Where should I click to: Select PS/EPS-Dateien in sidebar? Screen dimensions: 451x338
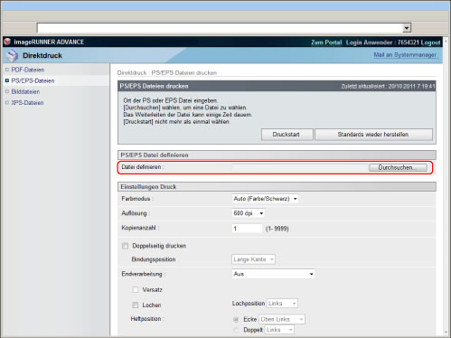[33, 80]
